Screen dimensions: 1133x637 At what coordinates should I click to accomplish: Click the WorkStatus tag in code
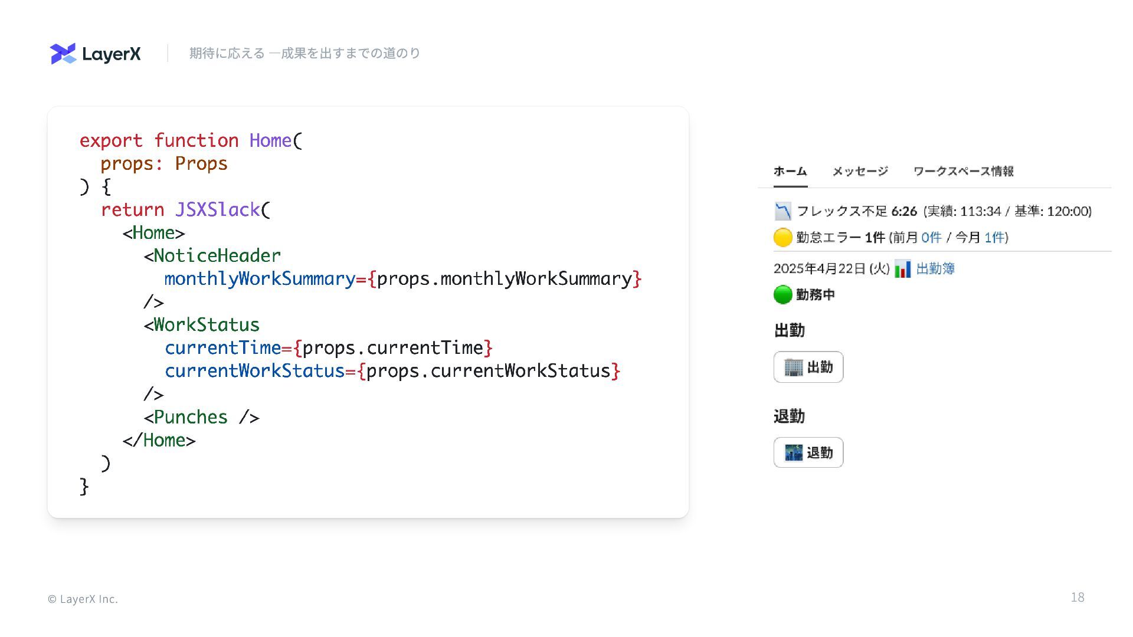206,325
